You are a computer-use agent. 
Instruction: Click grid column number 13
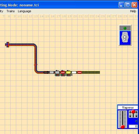click(36, 16)
